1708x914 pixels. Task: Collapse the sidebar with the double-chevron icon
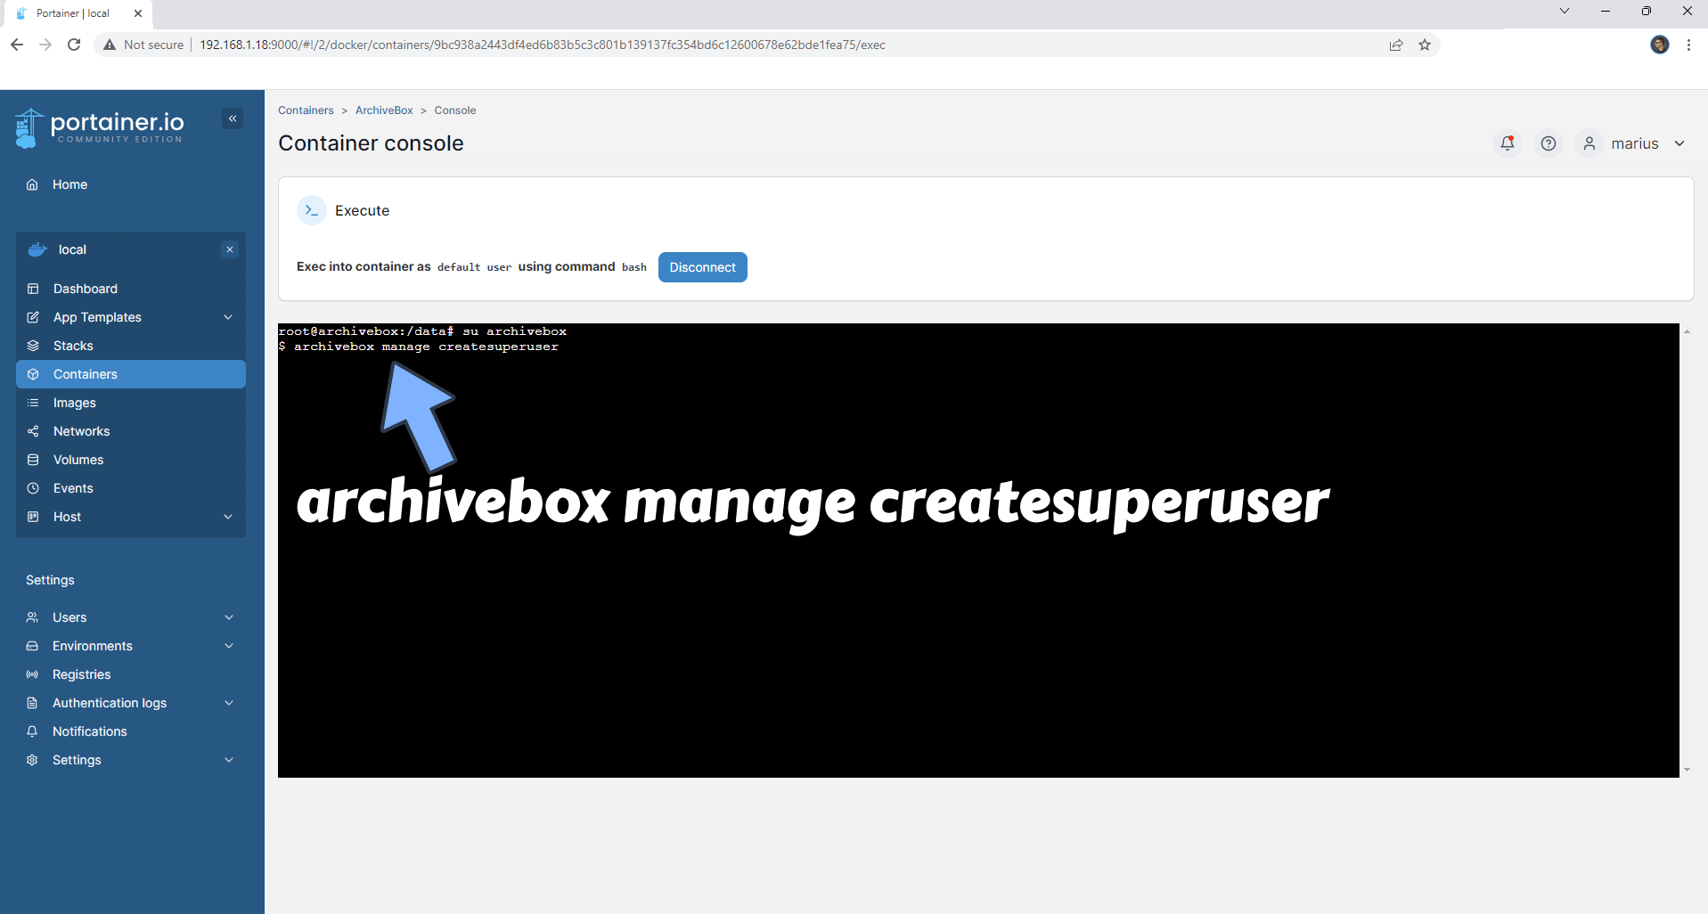tap(233, 118)
